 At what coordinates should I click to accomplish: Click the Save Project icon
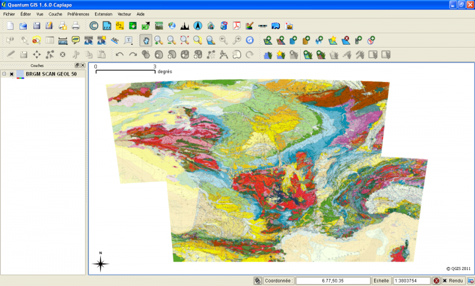37,26
